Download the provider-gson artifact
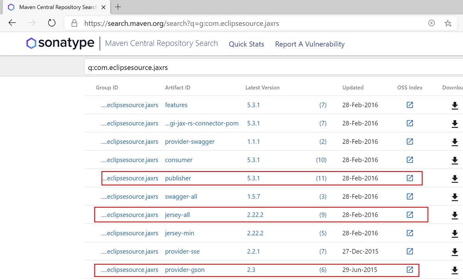 [455, 270]
